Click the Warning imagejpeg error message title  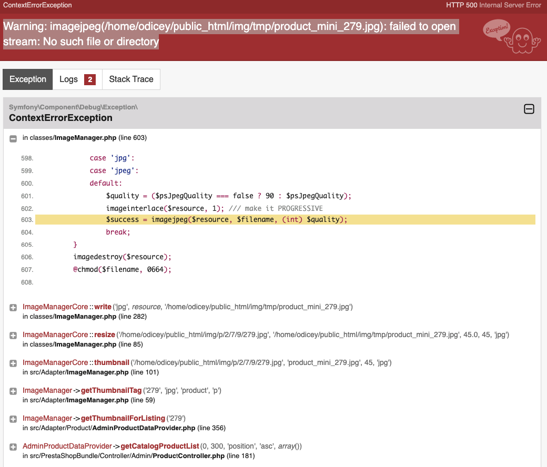pos(230,34)
